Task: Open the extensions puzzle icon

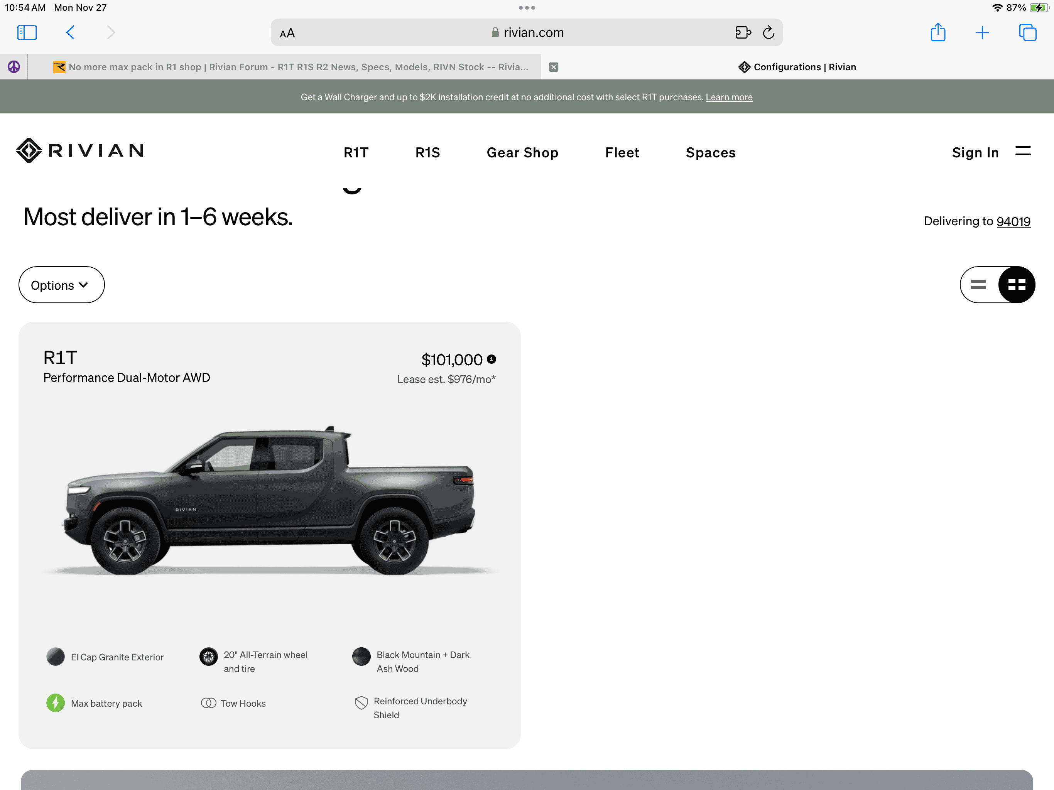Action: [743, 32]
